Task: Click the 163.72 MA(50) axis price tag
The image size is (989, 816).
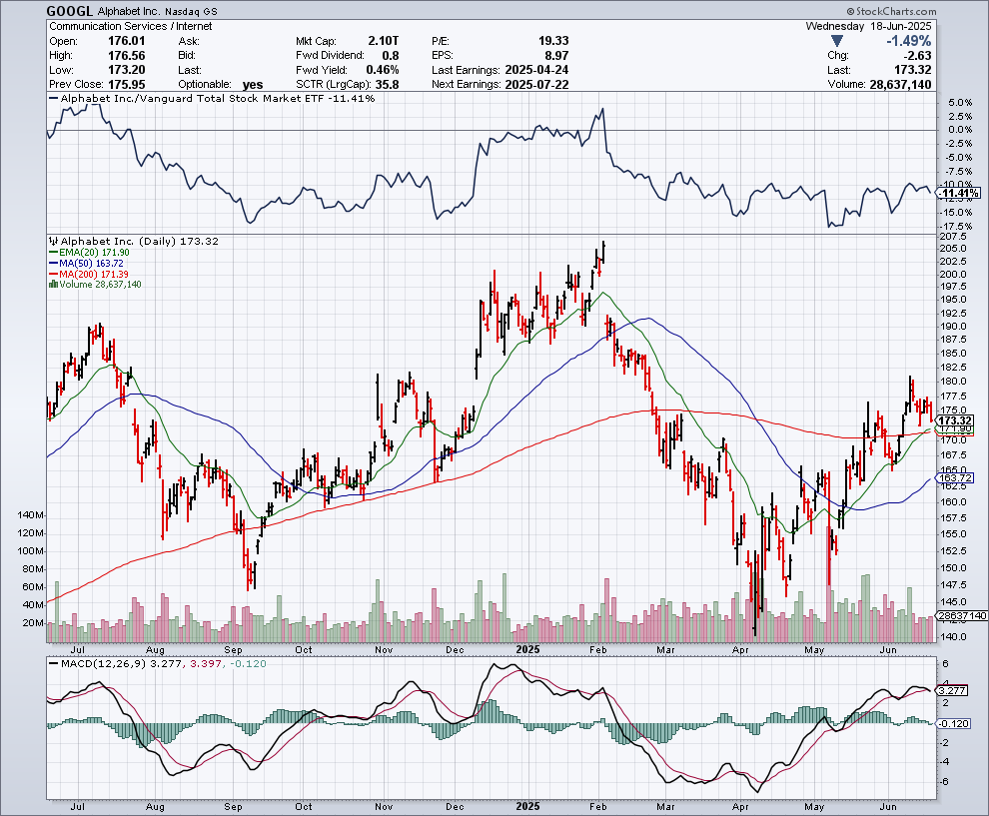Action: pos(956,478)
